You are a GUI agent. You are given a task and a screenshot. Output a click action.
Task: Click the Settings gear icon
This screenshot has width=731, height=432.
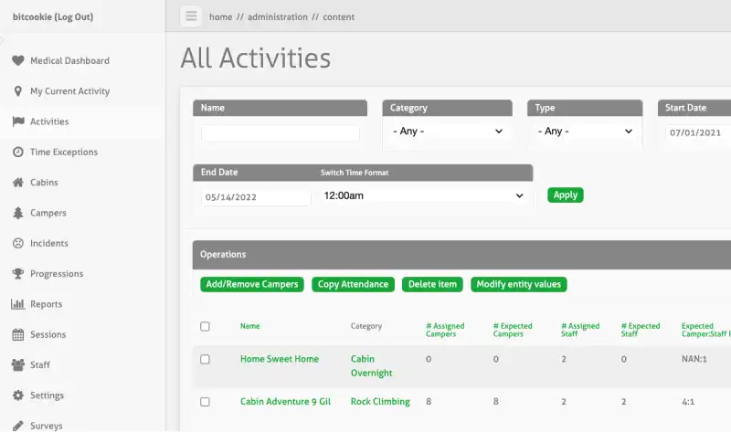click(17, 395)
